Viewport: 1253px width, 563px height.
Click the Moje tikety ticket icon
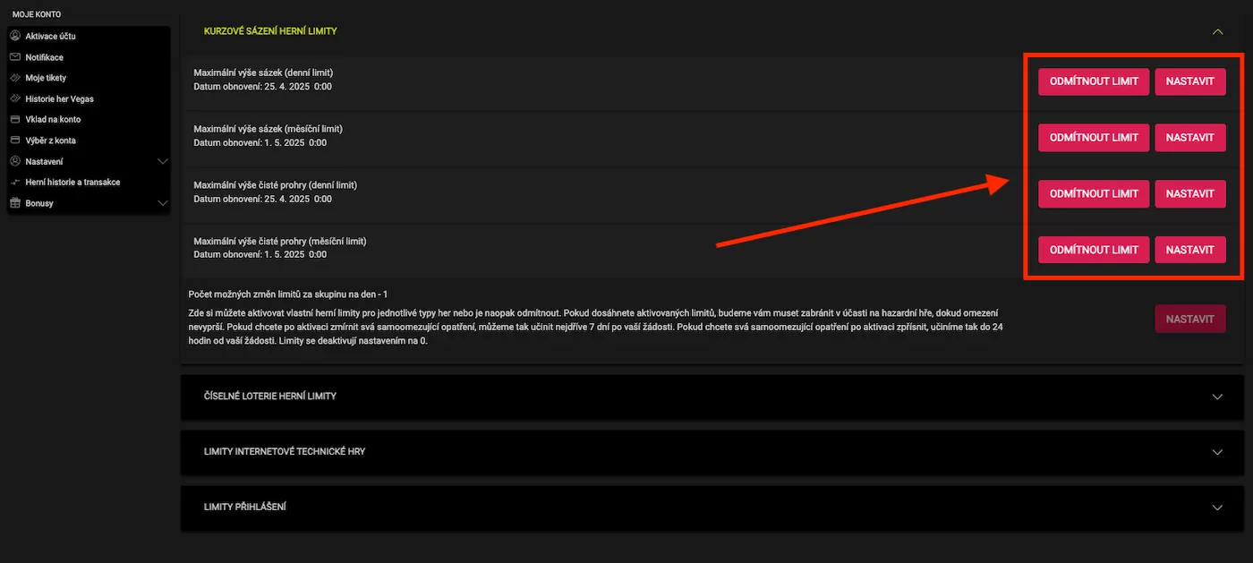[x=15, y=78]
